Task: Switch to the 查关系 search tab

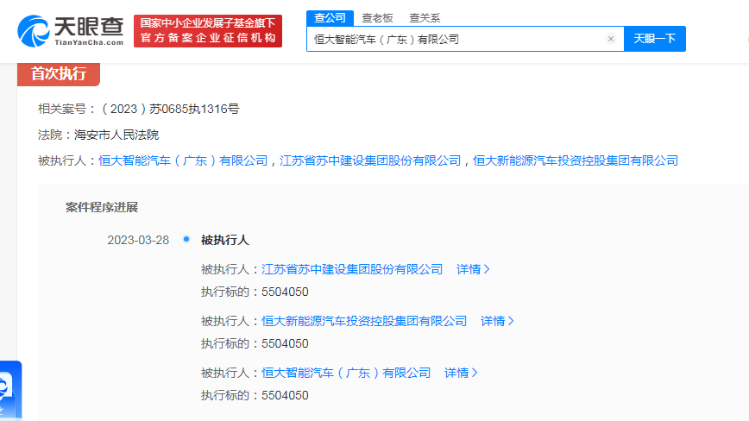Action: pyautogui.click(x=425, y=17)
